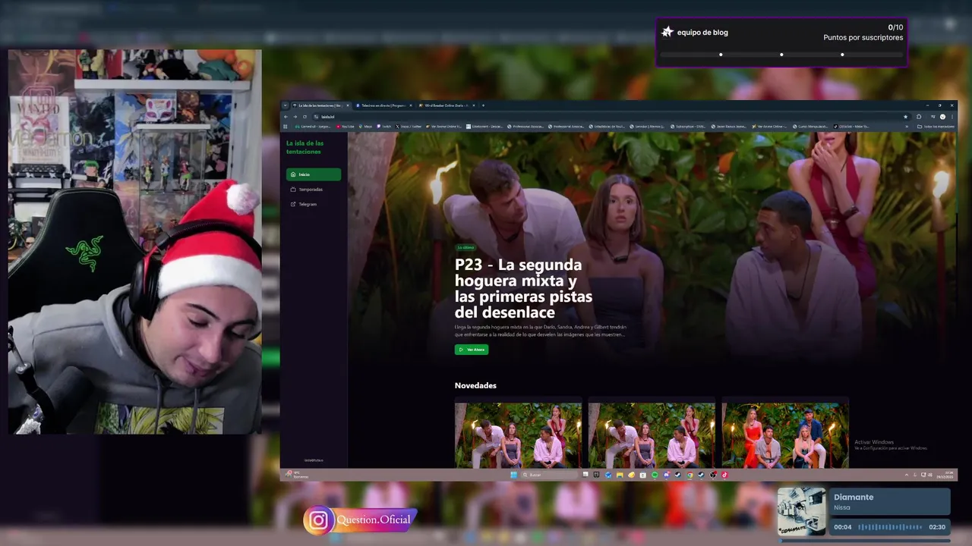Open the Inicio / Twitter bookmark
972x546 pixels.
click(408, 127)
